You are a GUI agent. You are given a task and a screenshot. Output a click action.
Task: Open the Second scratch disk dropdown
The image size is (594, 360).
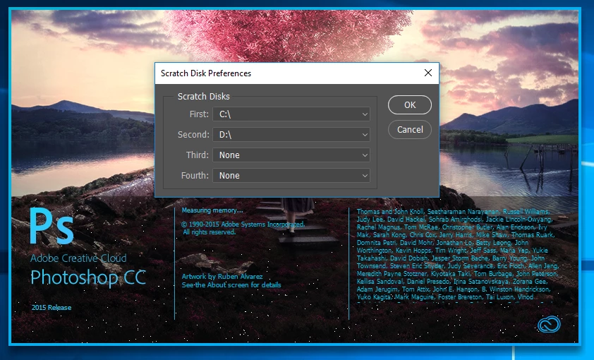click(x=291, y=135)
